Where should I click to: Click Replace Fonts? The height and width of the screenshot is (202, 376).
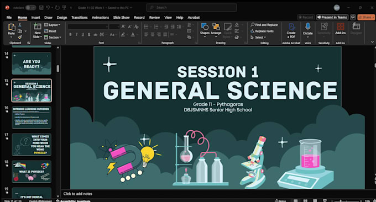point(262,31)
